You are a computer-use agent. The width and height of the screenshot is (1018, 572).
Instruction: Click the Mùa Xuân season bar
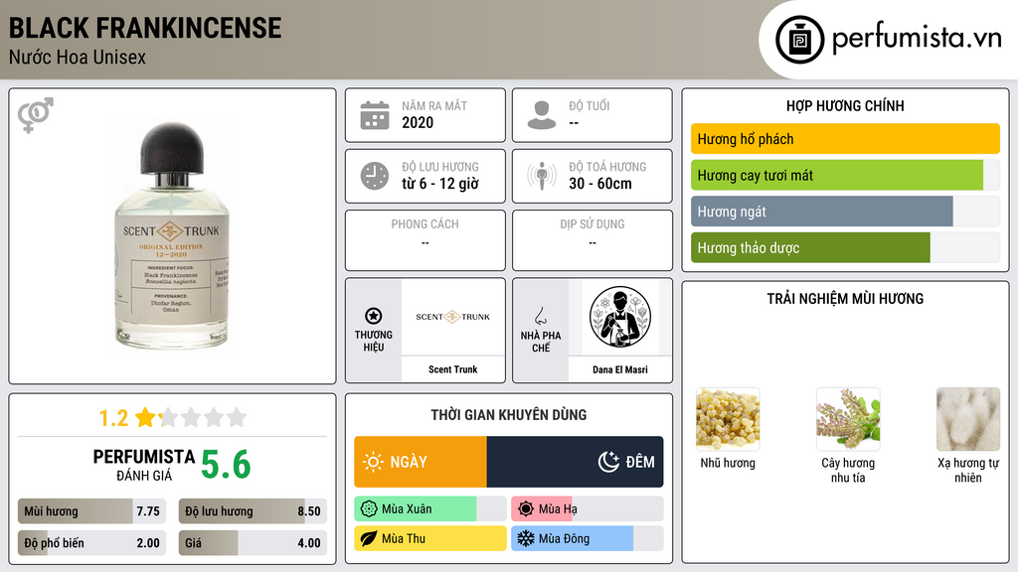click(429, 509)
